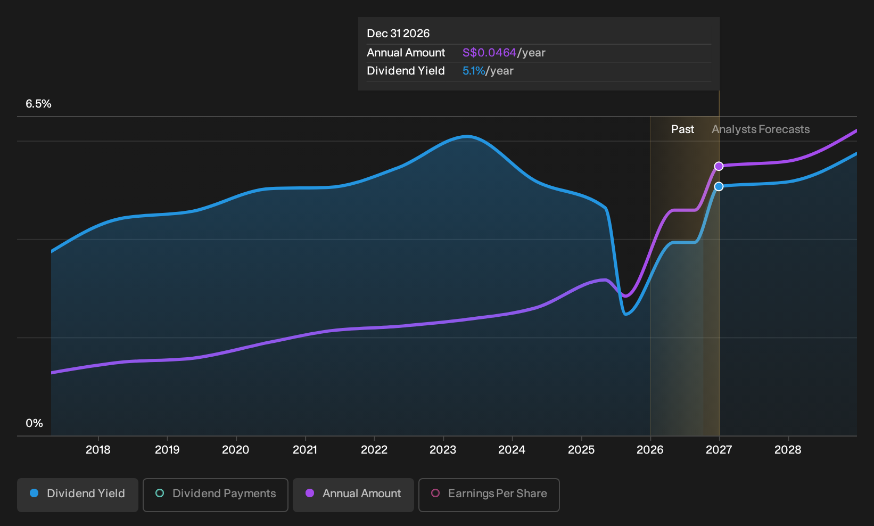Click the 6.5% y-axis label
The image size is (874, 526).
click(x=38, y=104)
